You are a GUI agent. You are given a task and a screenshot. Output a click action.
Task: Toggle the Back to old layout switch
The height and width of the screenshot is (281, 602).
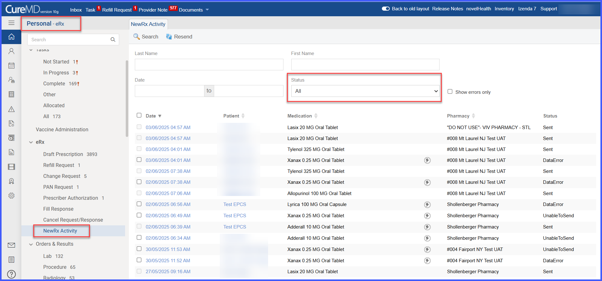pyautogui.click(x=386, y=9)
